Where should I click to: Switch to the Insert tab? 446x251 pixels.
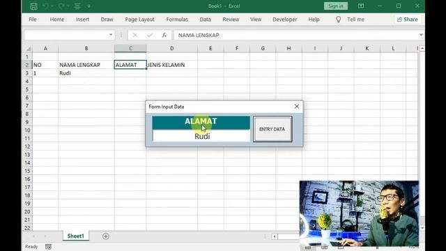click(82, 20)
